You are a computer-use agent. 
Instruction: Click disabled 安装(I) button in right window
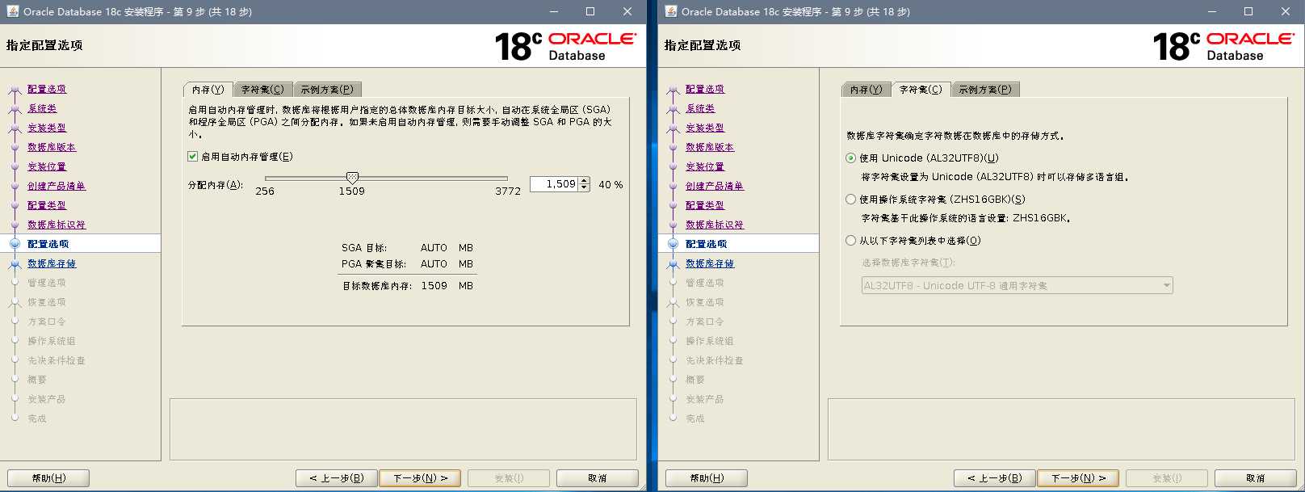(1167, 478)
